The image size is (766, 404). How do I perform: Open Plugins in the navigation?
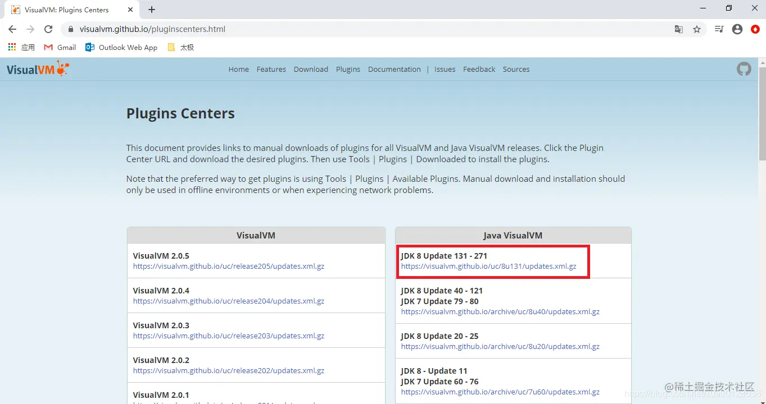(348, 69)
